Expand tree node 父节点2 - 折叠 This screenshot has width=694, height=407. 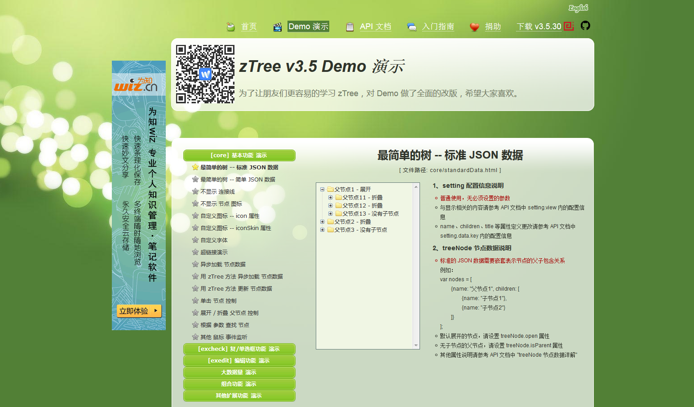(x=322, y=222)
